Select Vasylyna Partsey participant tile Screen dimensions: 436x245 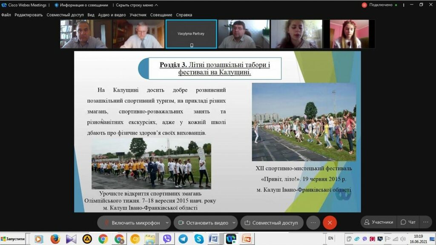191,34
